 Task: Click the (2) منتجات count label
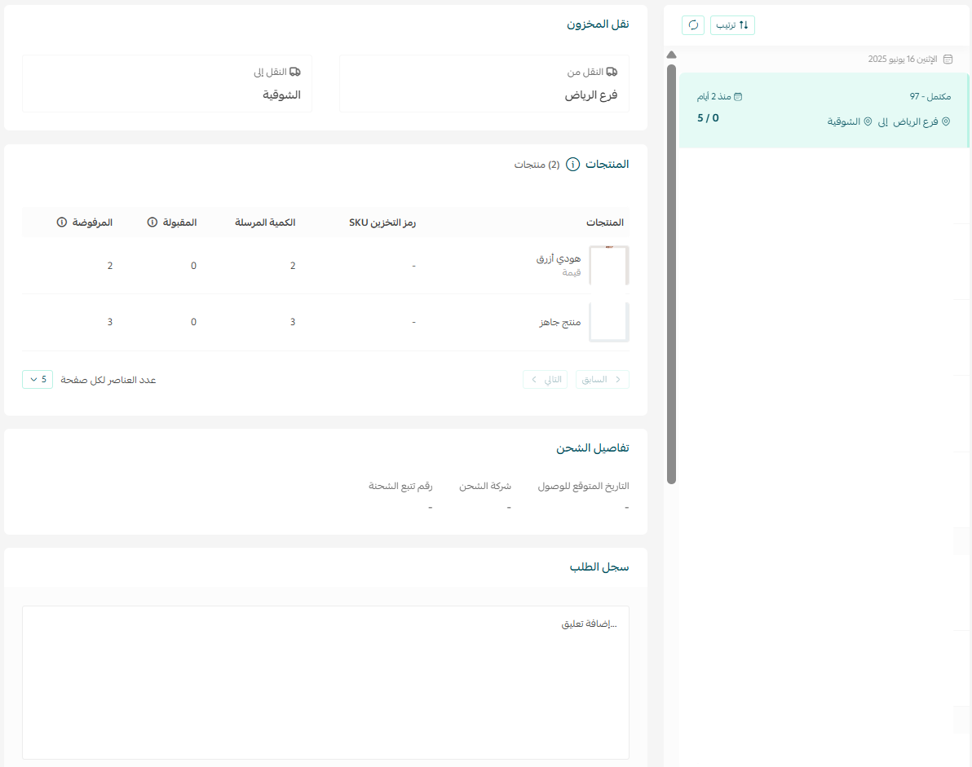pyautogui.click(x=537, y=165)
